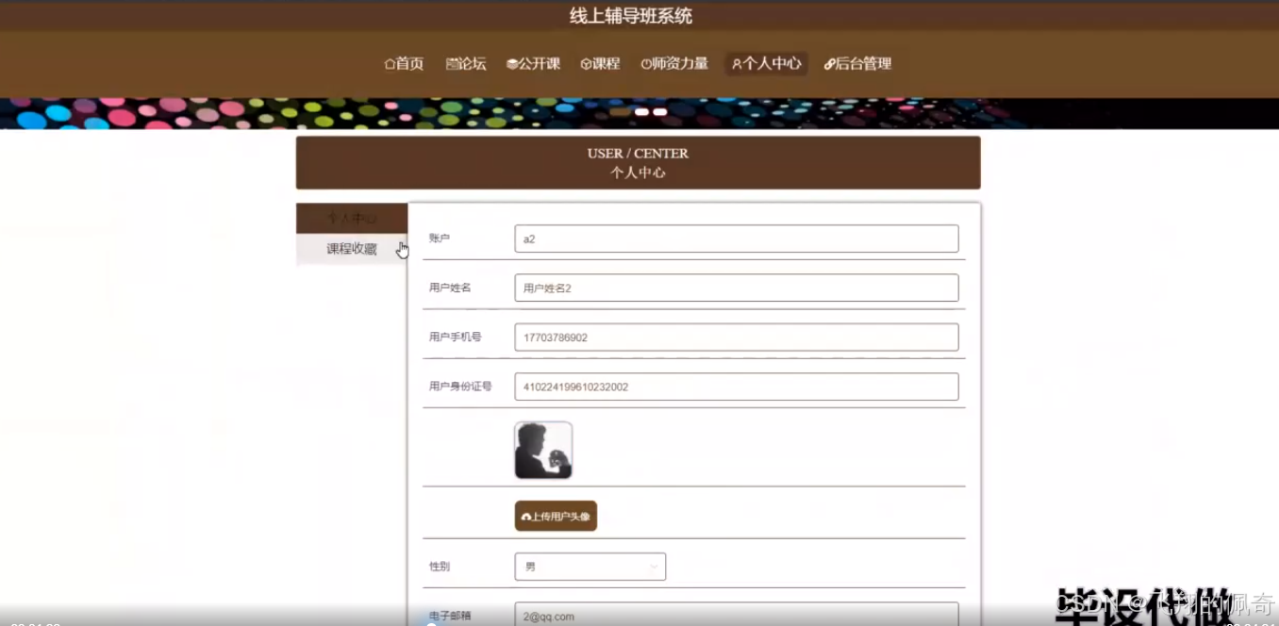The image size is (1279, 626).
Task: Click the 用户姓名 input field
Action: (x=737, y=288)
